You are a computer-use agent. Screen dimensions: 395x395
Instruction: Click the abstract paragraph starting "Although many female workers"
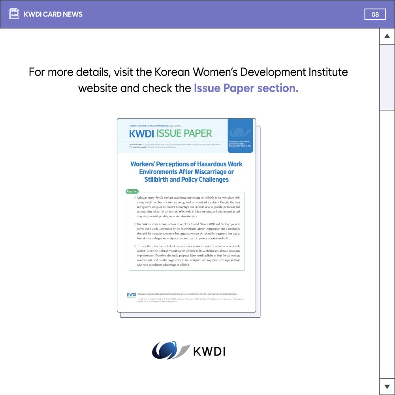[x=188, y=207]
